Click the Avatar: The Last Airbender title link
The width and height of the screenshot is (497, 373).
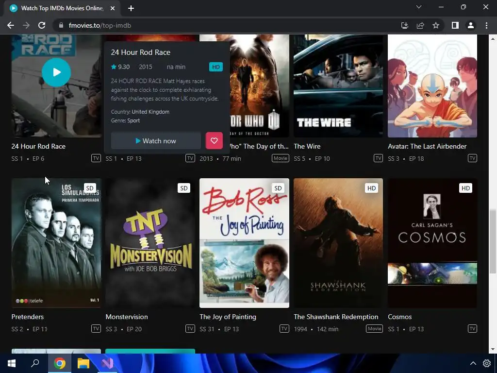click(x=427, y=146)
